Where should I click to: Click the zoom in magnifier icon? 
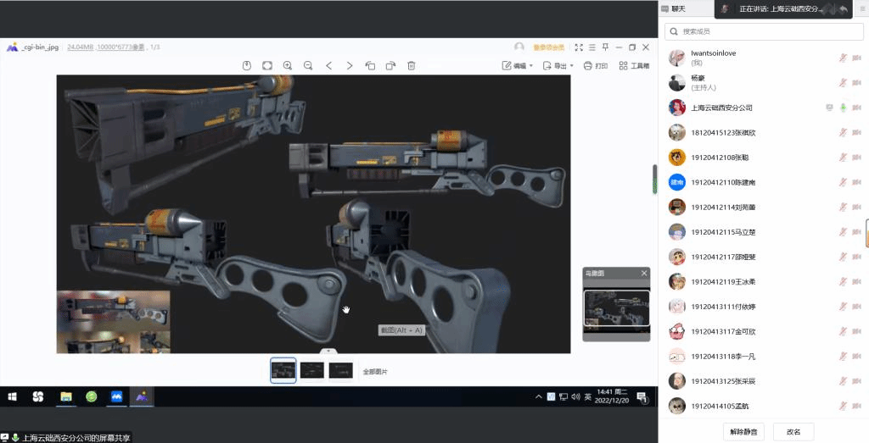pos(287,65)
